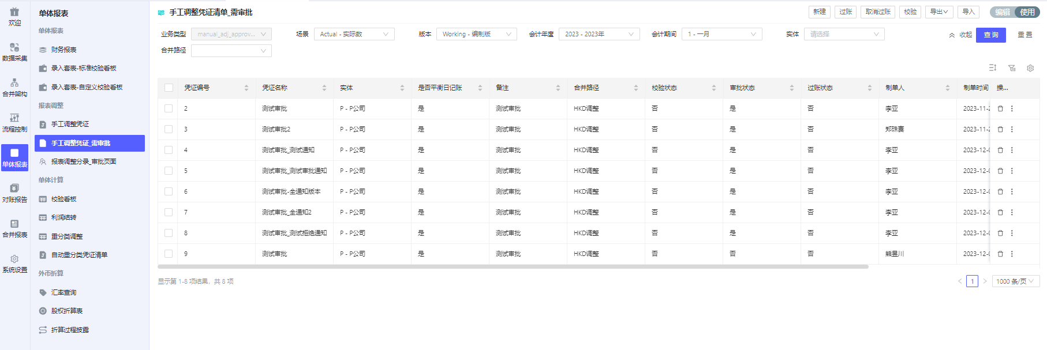Switch the mode toggle to 编辑

[x=1003, y=12]
